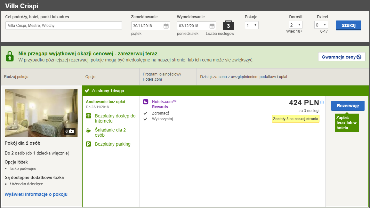Click the Łóżeczko dziecięce list item
Viewport: 370px width, 208px height.
pos(27,184)
